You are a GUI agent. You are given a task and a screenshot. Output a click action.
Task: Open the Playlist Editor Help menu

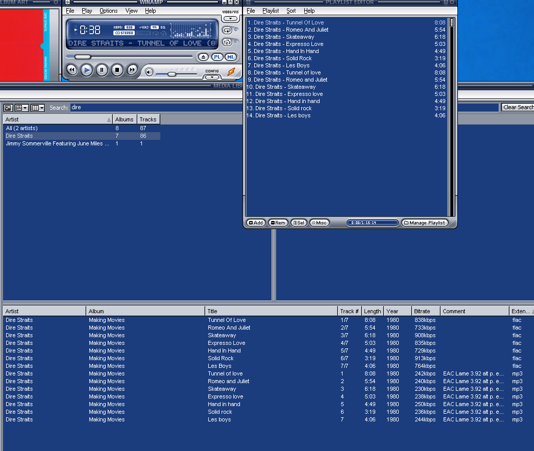(309, 11)
